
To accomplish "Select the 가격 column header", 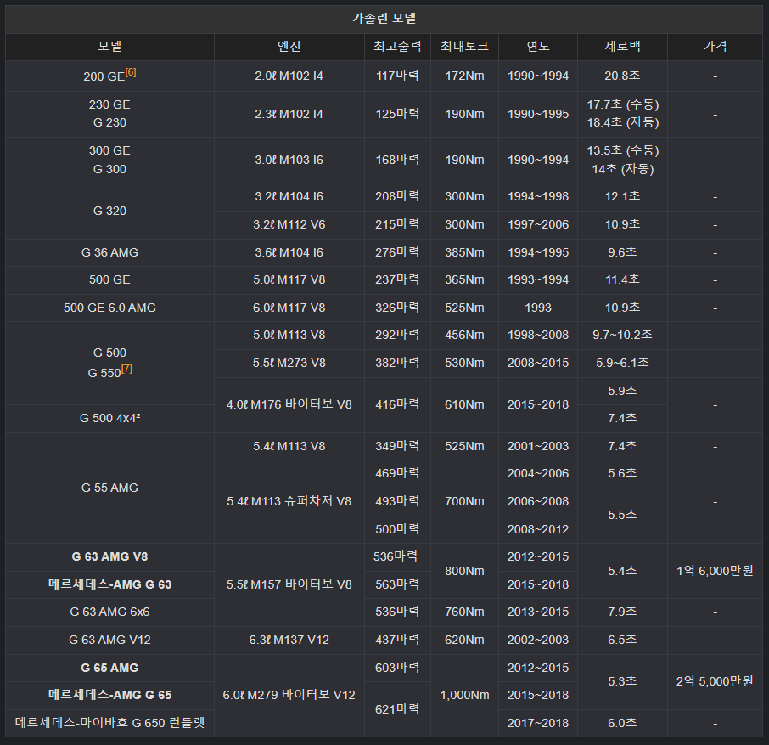I will pyautogui.click(x=715, y=47).
